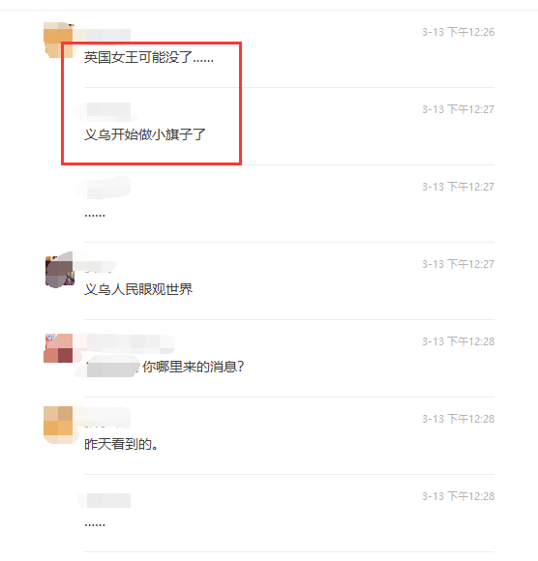Click the timestamp beside 昨天看到的。
The image size is (538, 561).
click(x=459, y=419)
